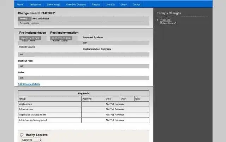226x142 pixels.
Task: Click the speech bubble icon beside Modify Approval
Action: [22, 135]
